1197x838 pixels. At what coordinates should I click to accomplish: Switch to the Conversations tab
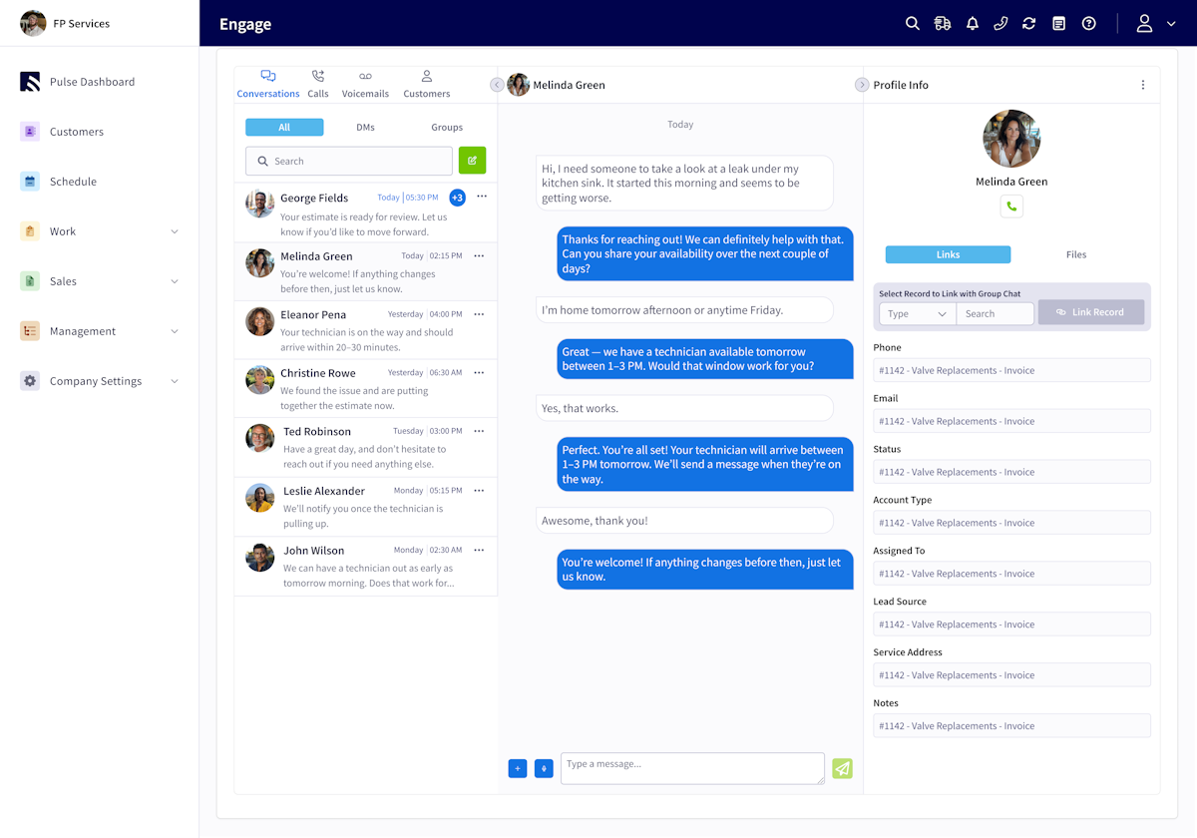pyautogui.click(x=268, y=84)
